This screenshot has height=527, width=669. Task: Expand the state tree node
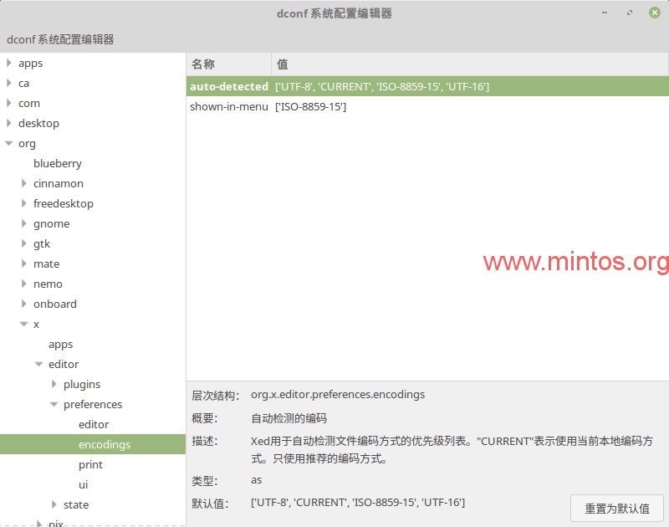point(54,504)
